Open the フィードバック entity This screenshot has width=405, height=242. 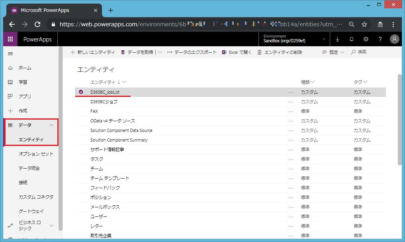tap(105, 188)
